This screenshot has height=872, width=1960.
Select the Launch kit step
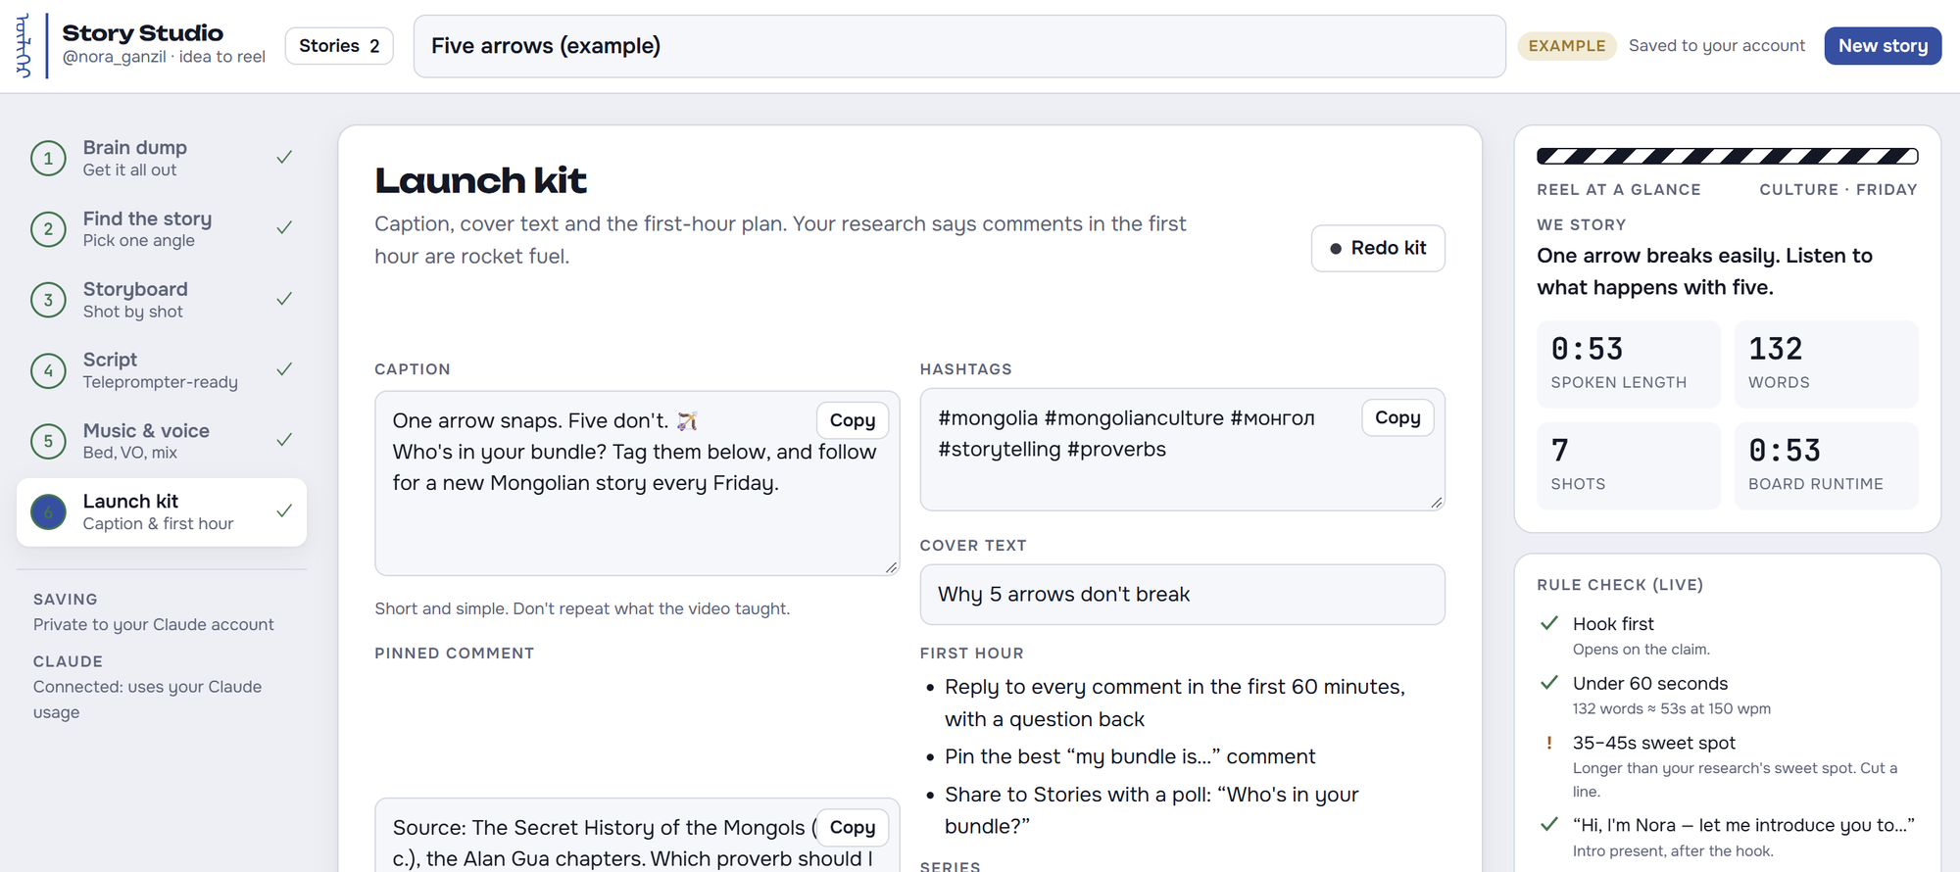coord(162,511)
